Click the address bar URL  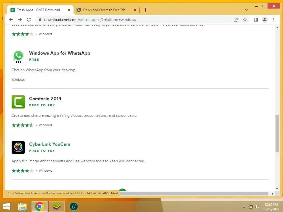point(90,20)
